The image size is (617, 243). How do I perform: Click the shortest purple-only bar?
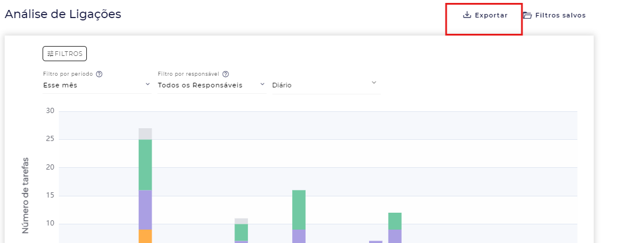coord(376,241)
